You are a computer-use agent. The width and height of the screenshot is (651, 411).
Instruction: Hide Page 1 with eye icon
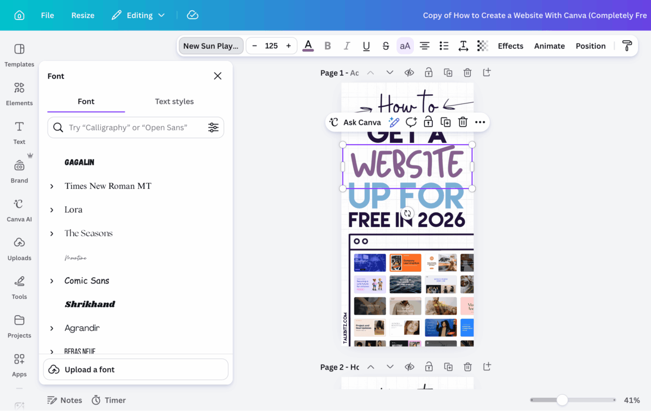pyautogui.click(x=409, y=73)
